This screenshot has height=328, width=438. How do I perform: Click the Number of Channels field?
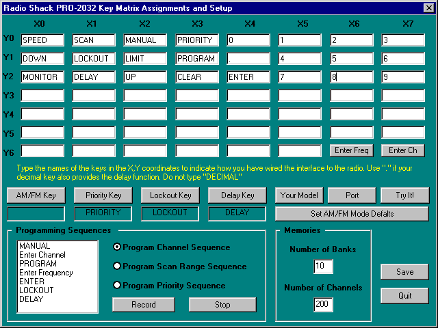[323, 304]
